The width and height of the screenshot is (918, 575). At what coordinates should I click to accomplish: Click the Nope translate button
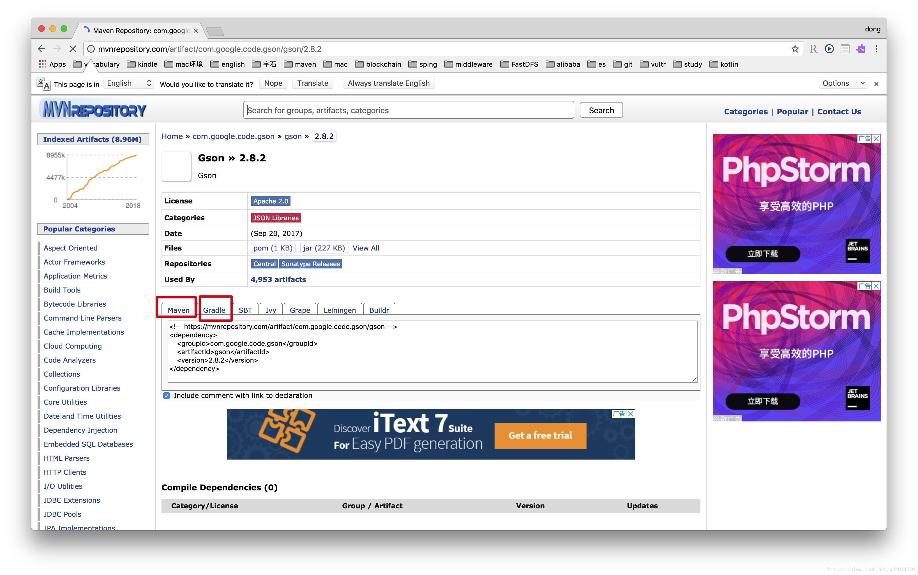coord(273,83)
